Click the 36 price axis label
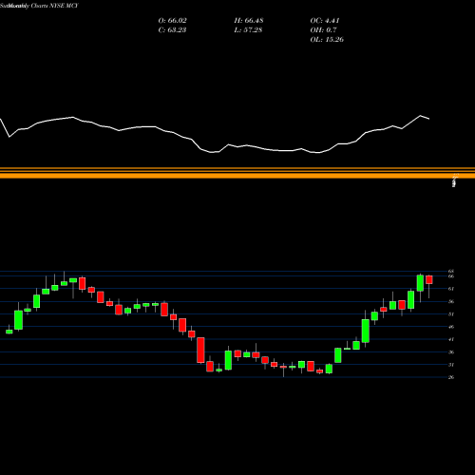Image resolution: width=475 pixels, height=475 pixels. tap(451, 352)
